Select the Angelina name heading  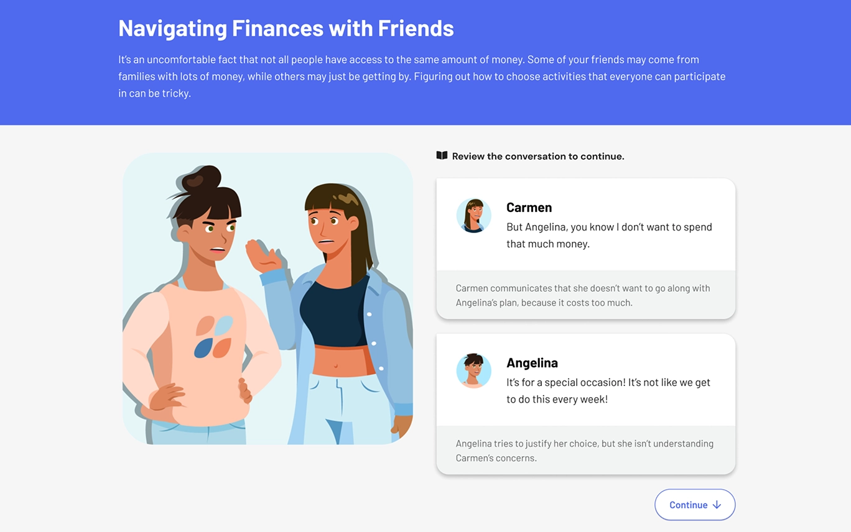pyautogui.click(x=532, y=363)
